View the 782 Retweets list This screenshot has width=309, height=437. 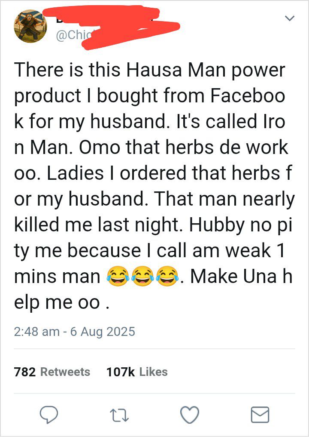[x=52, y=372]
